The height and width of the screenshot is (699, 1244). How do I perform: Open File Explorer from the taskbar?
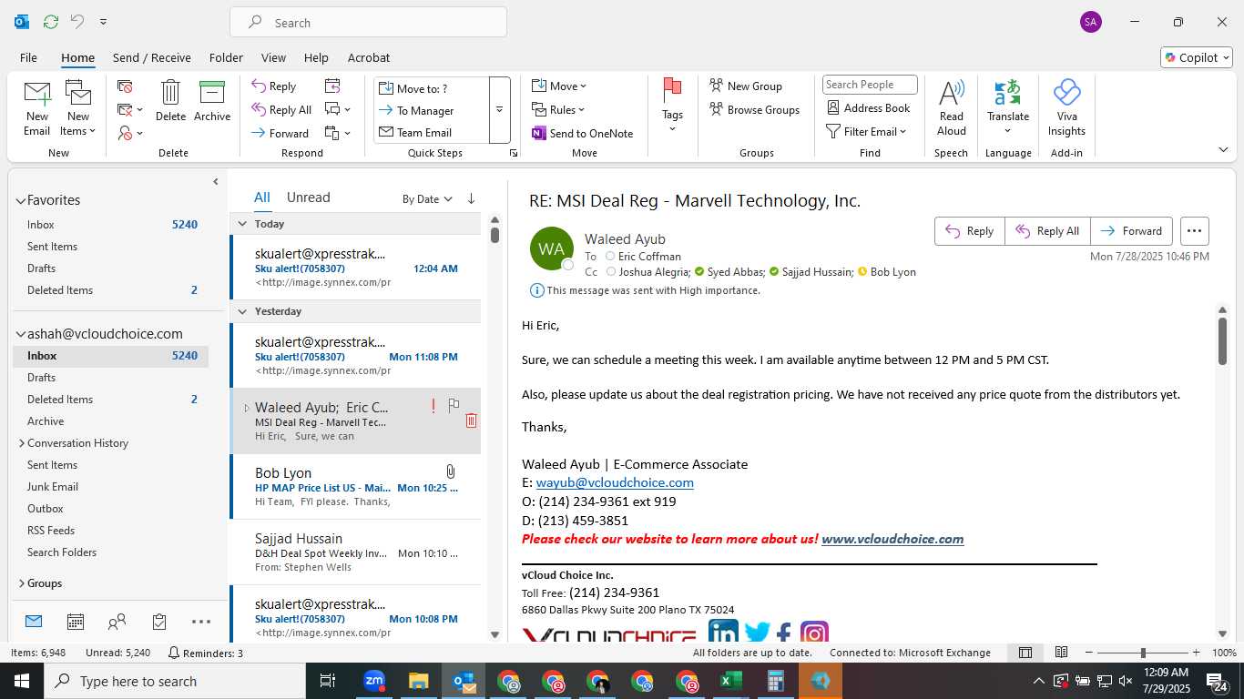pyautogui.click(x=419, y=681)
